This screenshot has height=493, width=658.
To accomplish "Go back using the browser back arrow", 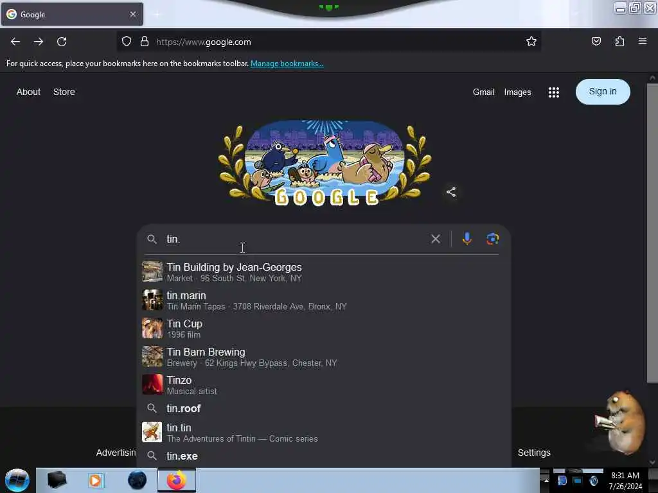I will pos(15,42).
